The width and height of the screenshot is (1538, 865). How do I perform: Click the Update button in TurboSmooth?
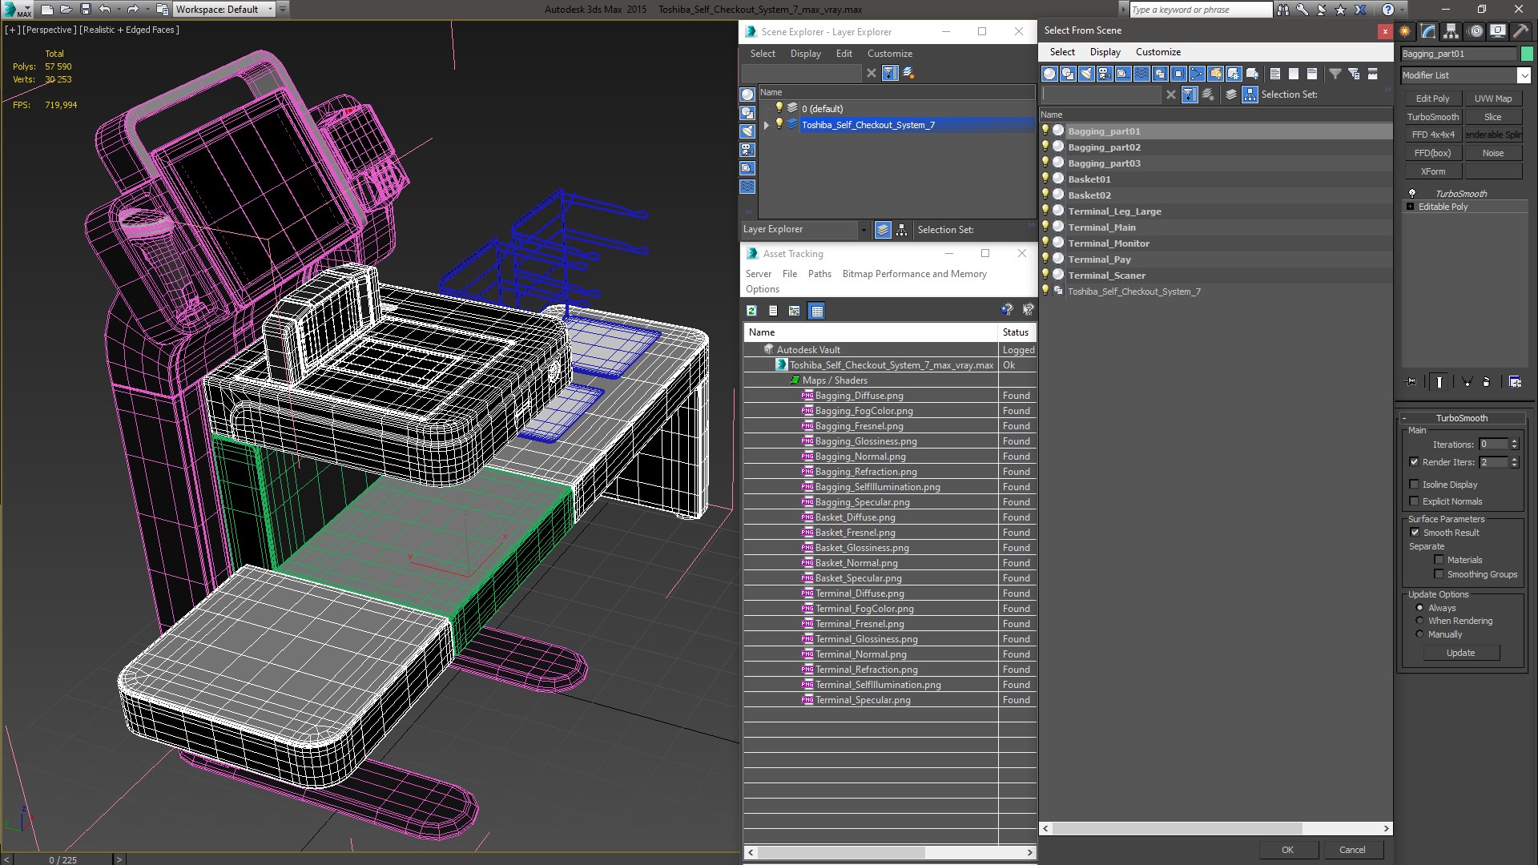[x=1460, y=653]
